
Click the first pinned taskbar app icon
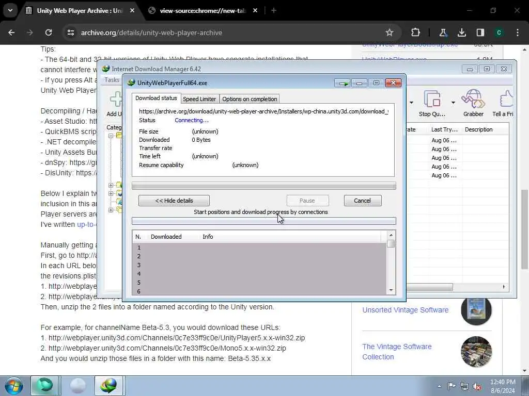pyautogui.click(x=45, y=386)
